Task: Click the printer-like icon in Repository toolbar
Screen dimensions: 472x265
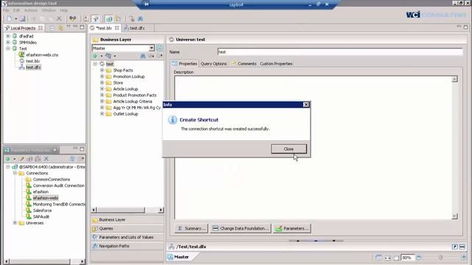Action: pos(38,159)
